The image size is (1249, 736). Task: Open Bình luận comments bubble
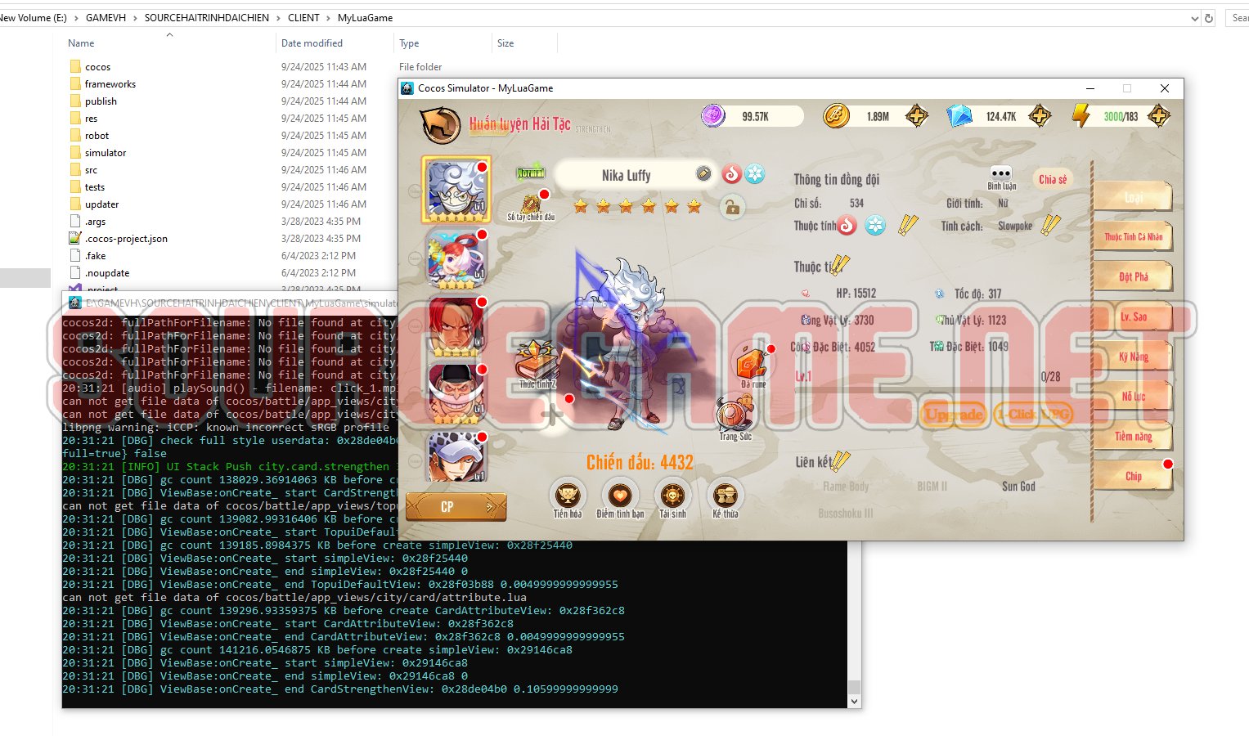click(1001, 174)
